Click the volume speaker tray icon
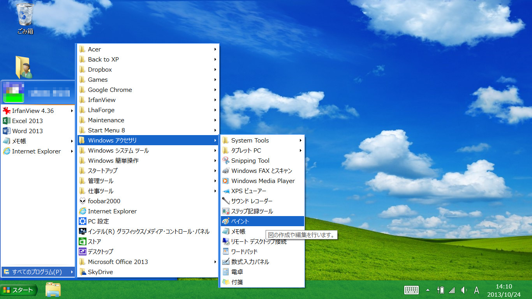The width and height of the screenshot is (532, 299). click(464, 290)
